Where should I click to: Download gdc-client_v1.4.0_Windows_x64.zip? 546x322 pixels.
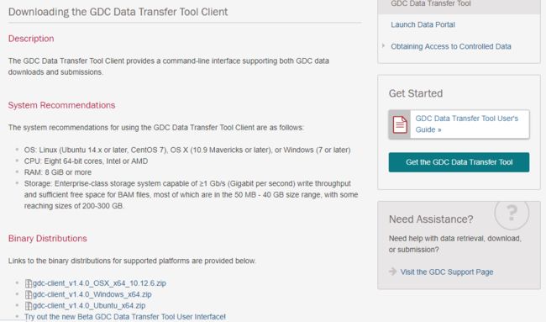coord(92,294)
